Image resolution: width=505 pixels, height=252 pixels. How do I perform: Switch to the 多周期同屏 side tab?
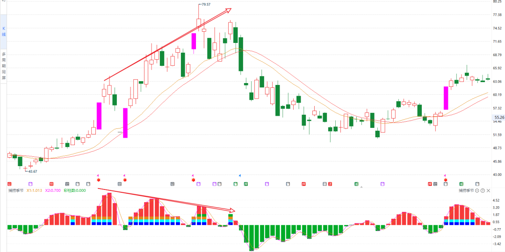coord(4,66)
